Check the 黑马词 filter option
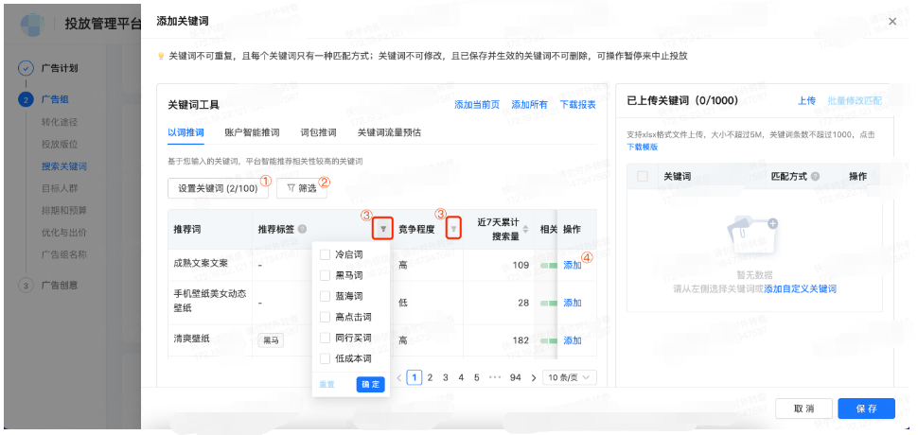This screenshot has width=918, height=435. [325, 275]
